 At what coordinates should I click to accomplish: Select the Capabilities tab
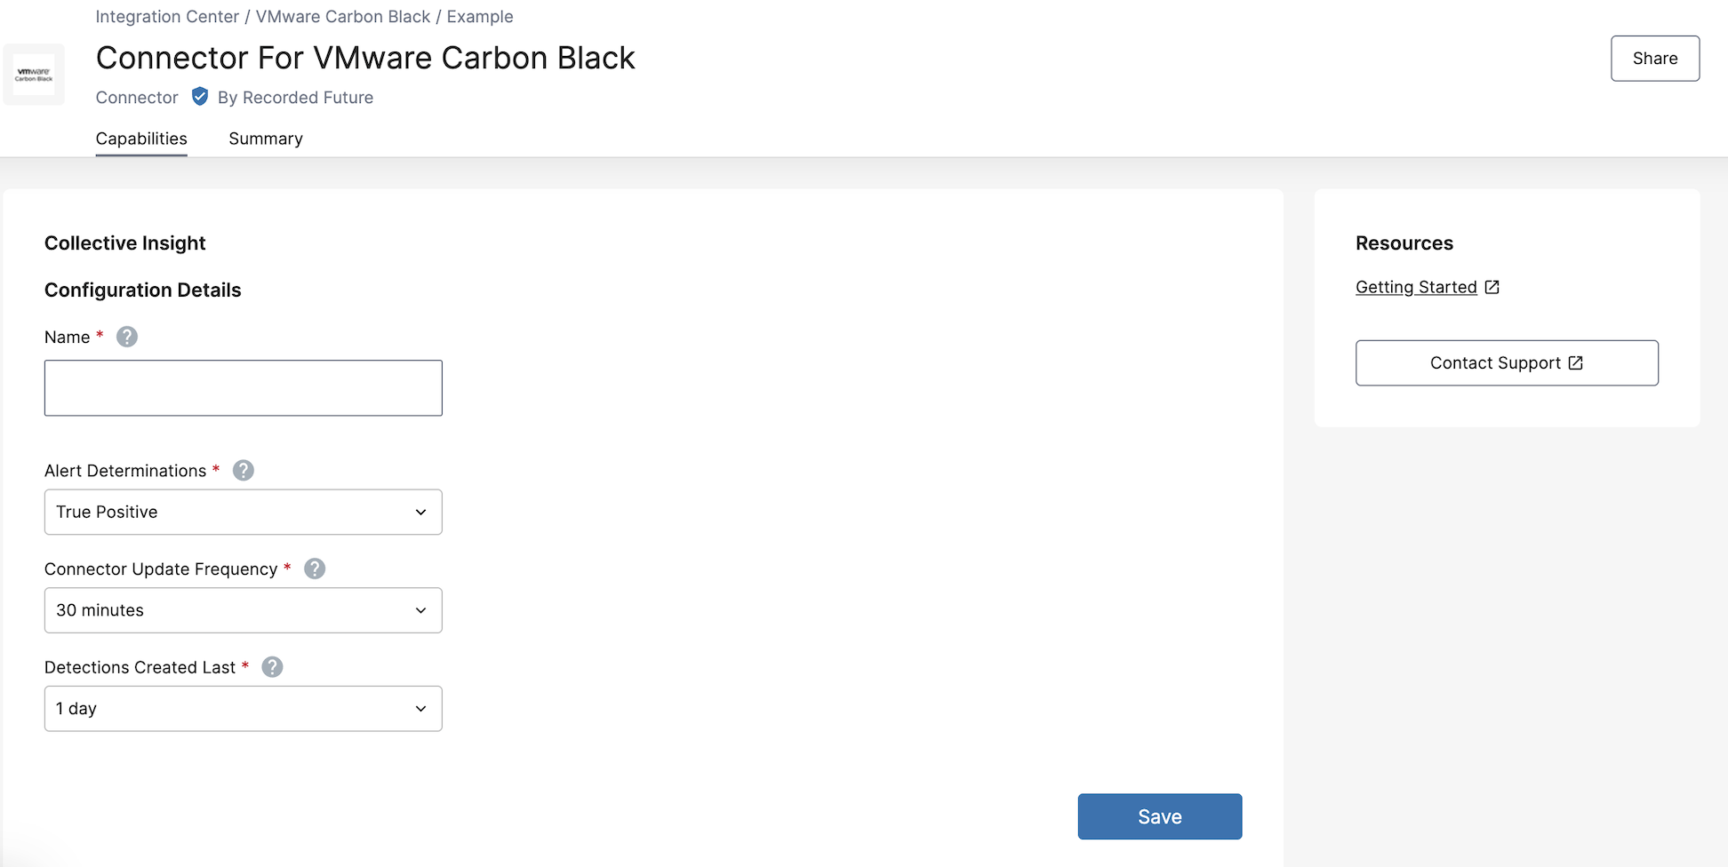(141, 139)
